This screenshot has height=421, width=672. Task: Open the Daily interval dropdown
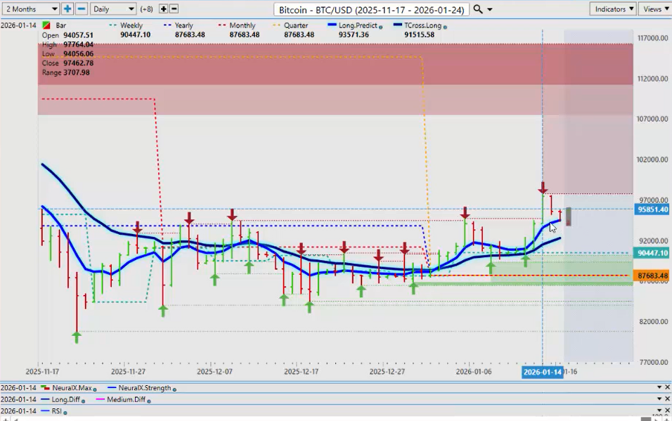(112, 9)
